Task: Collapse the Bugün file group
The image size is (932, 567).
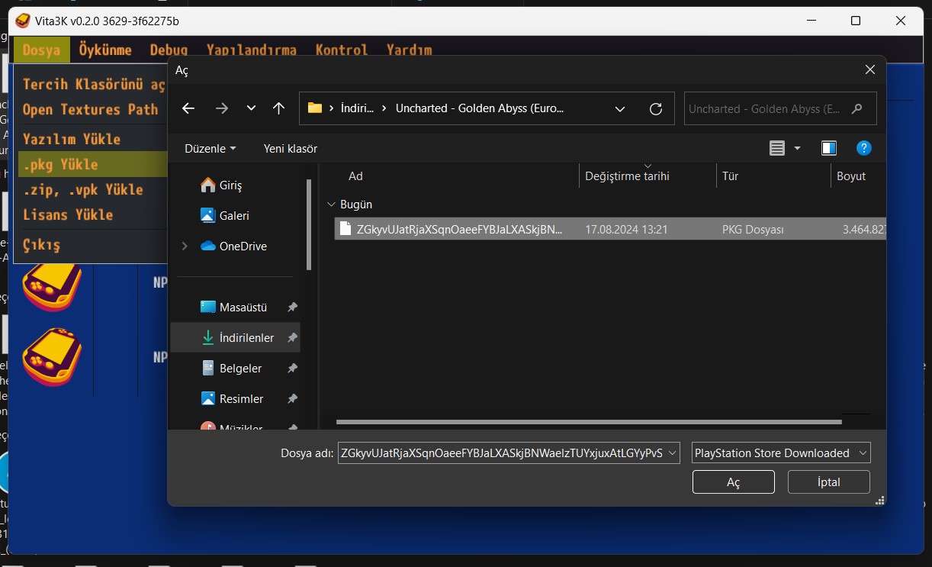Action: [331, 205]
